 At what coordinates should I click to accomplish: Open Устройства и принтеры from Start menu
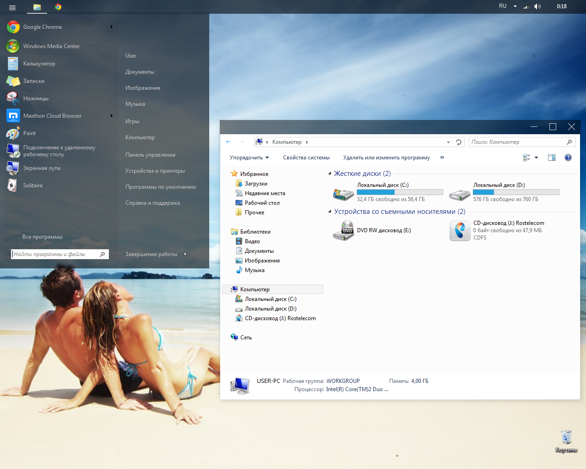click(155, 171)
